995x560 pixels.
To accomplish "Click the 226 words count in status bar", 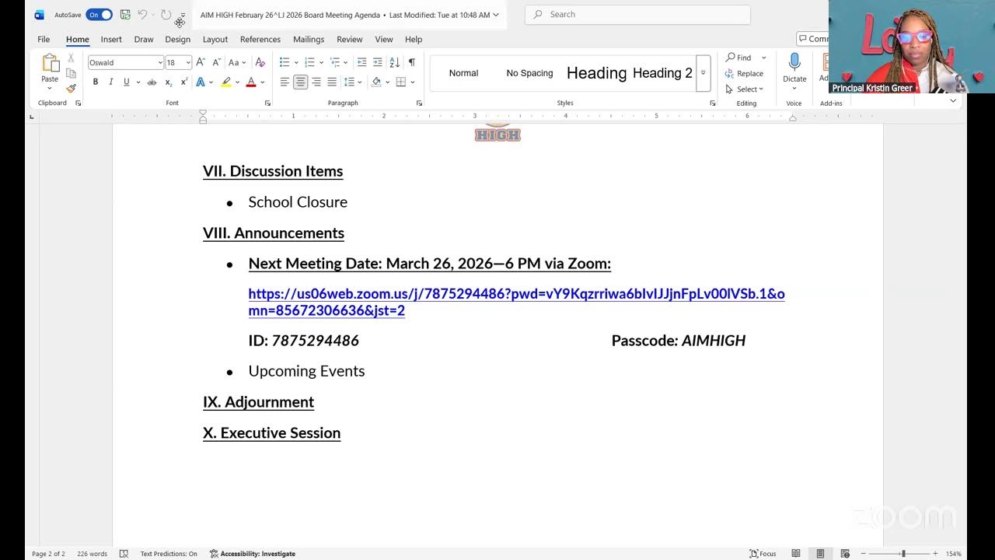I will pos(93,554).
